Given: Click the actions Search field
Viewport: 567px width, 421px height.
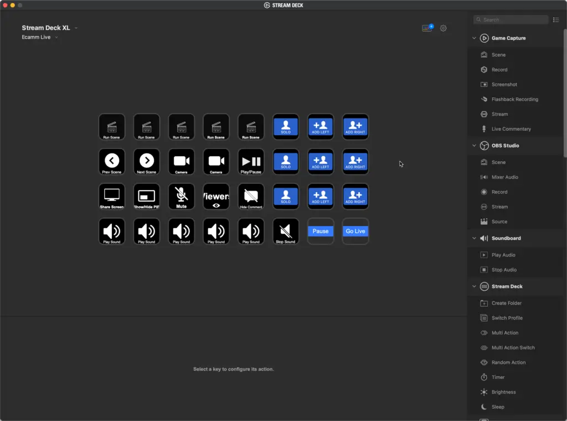Looking at the screenshot, I should (x=511, y=19).
